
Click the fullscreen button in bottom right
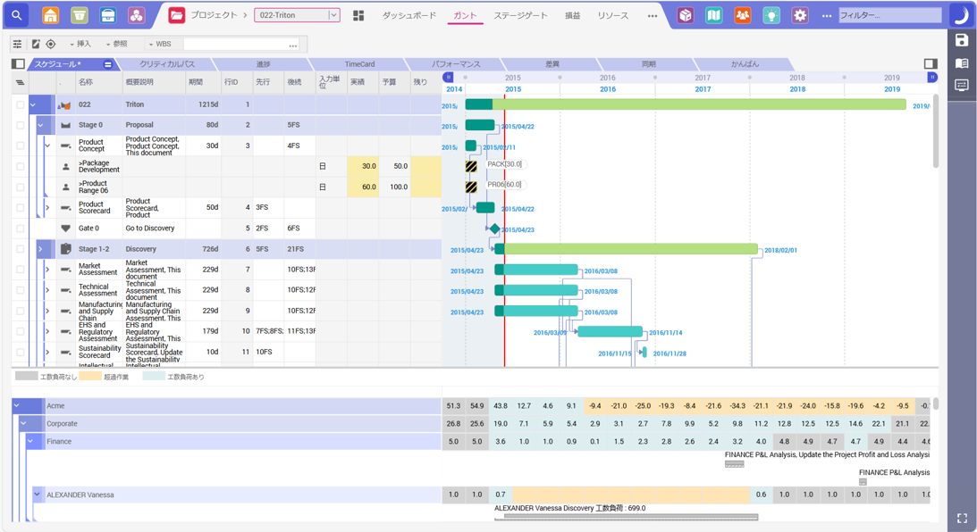click(x=963, y=519)
